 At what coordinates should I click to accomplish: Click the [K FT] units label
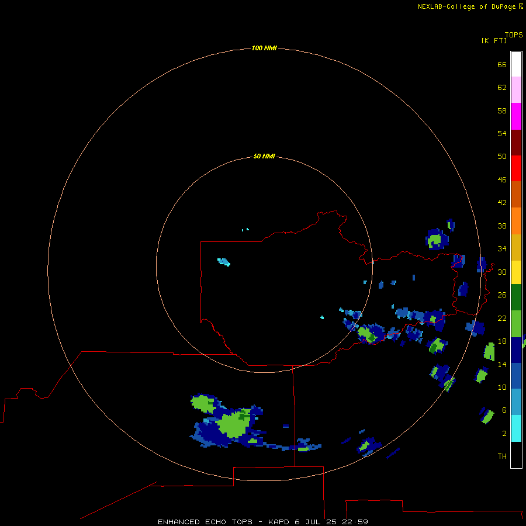tap(494, 40)
